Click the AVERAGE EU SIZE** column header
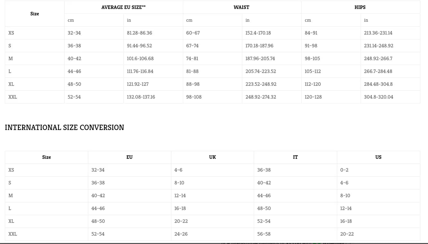Screen dimensions: 428x244 point(124,7)
